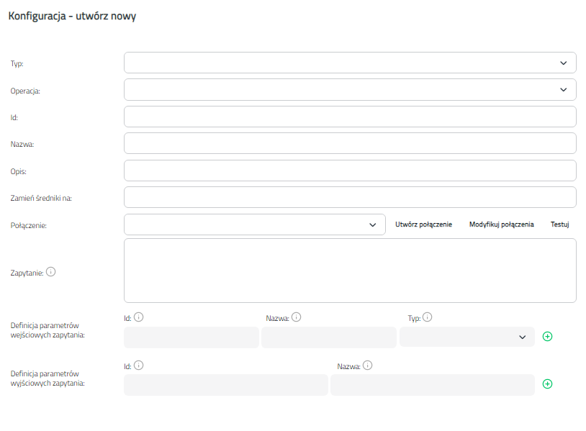Click Modyfikuj połączenia button
This screenshot has height=431, width=586.
pos(502,224)
